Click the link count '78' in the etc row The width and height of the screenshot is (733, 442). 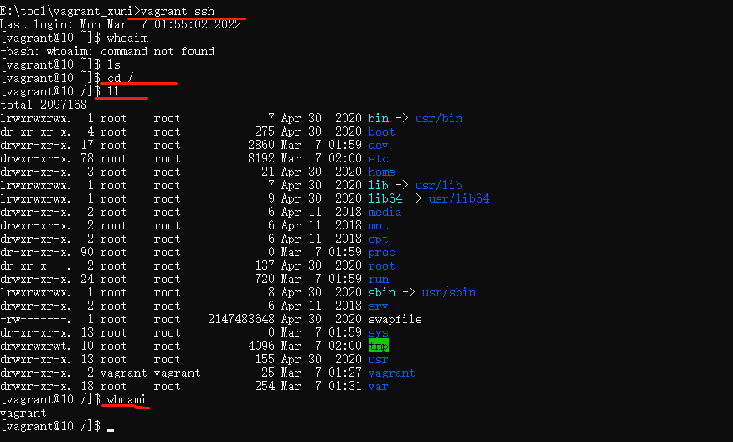coord(87,158)
